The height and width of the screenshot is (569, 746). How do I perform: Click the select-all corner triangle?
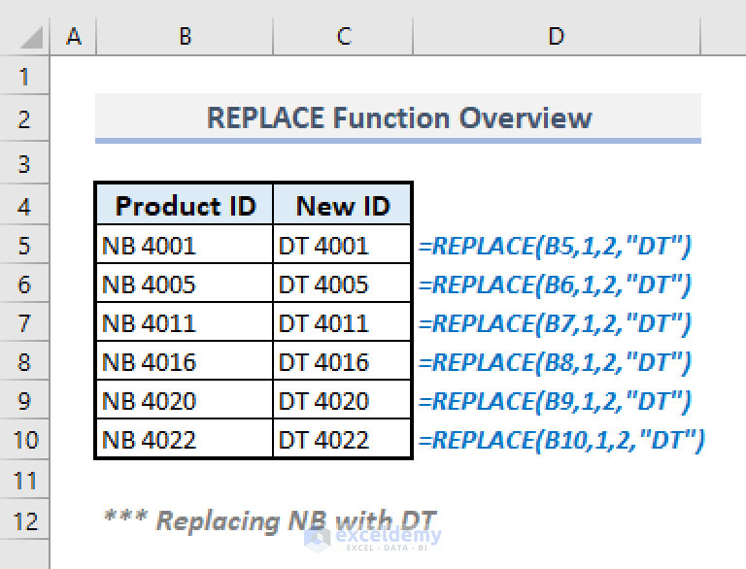31,38
